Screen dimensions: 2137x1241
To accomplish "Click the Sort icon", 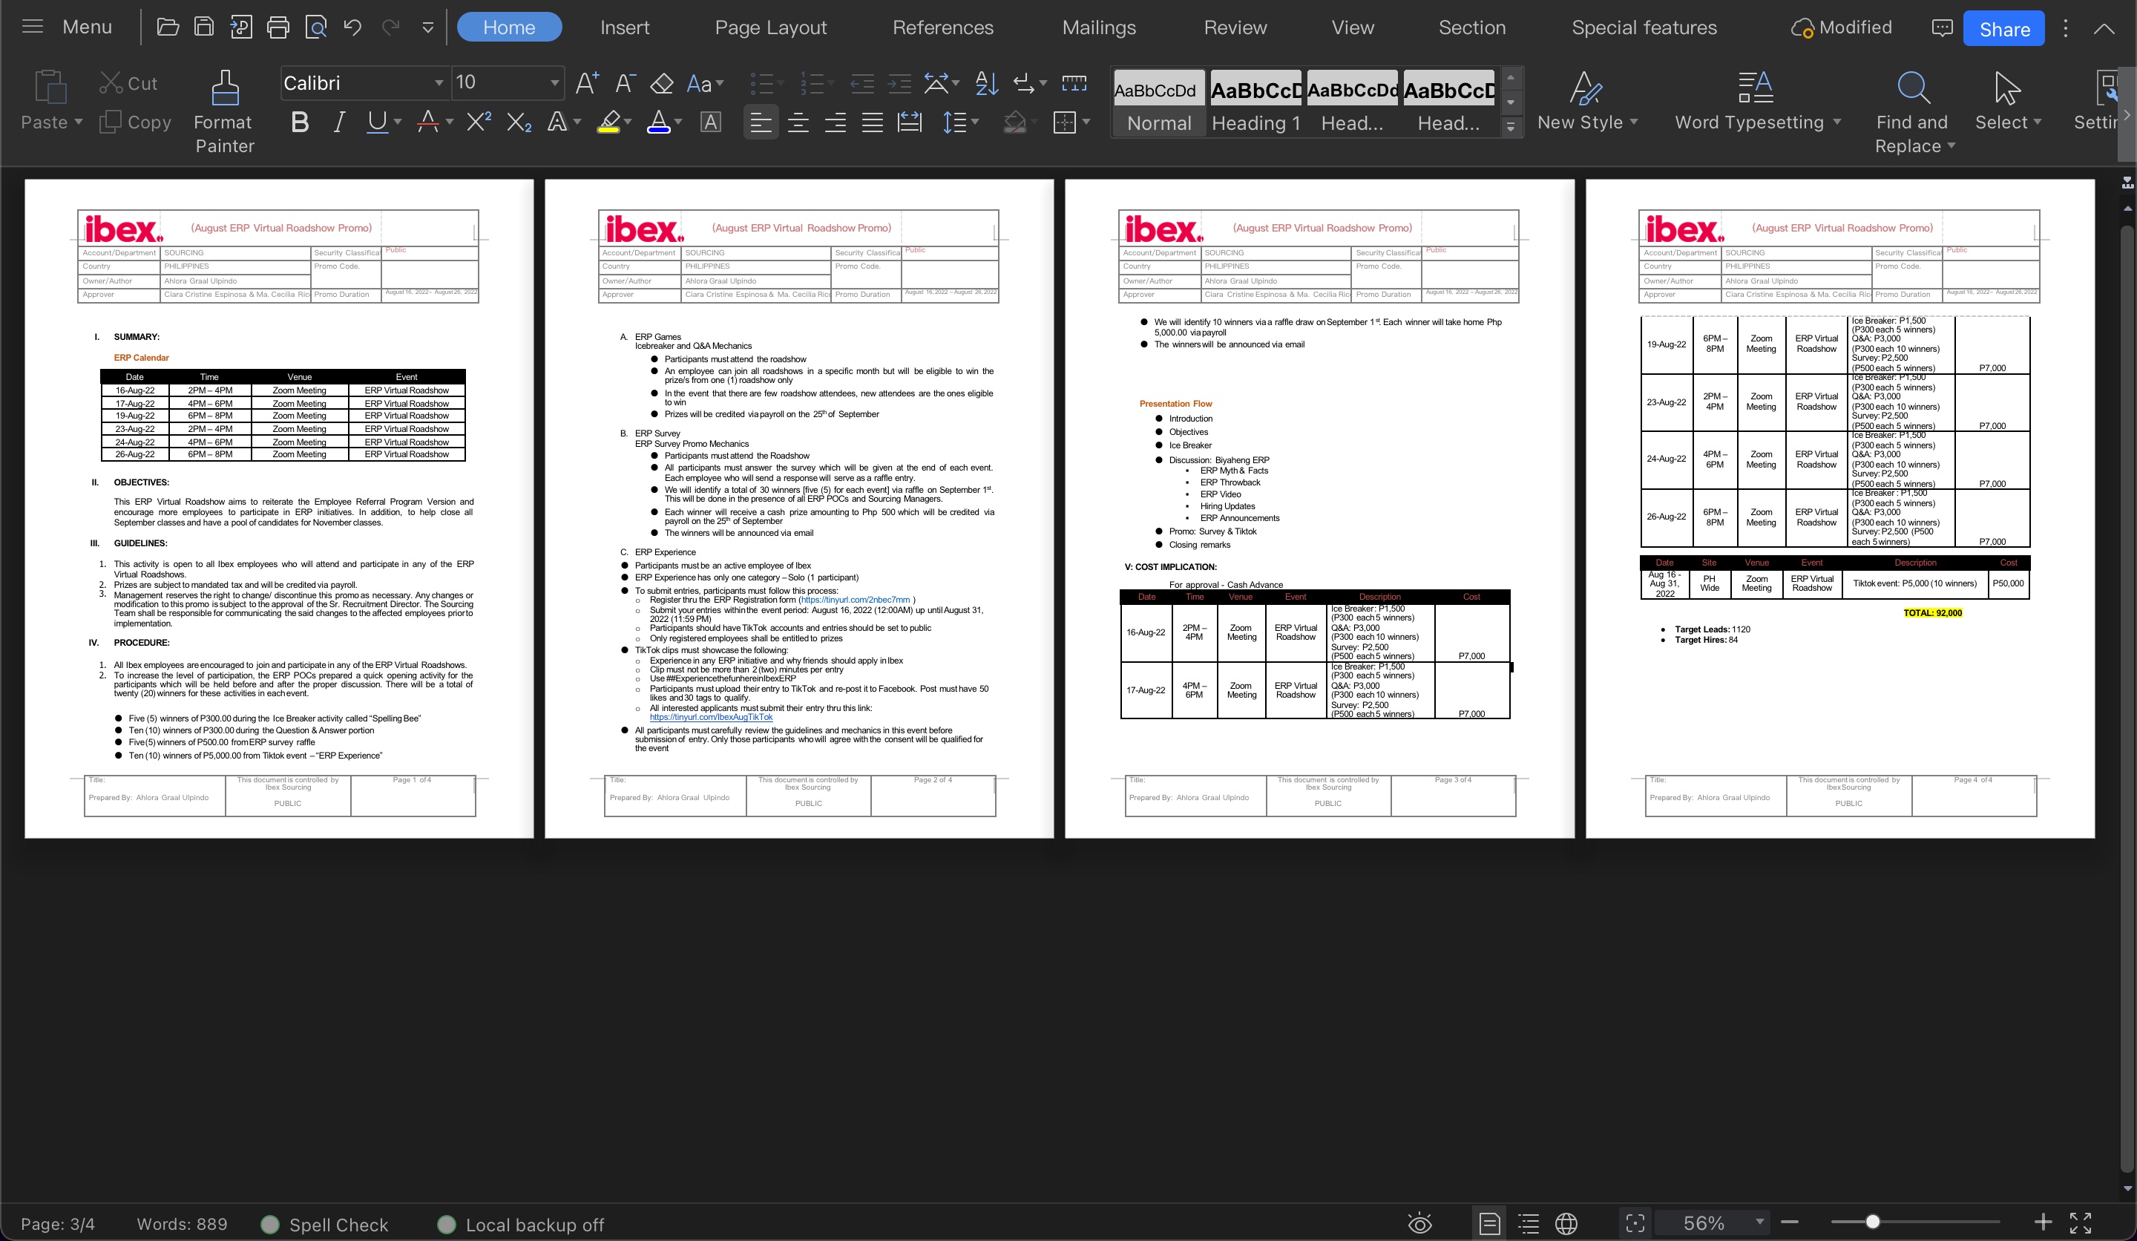I will (986, 83).
